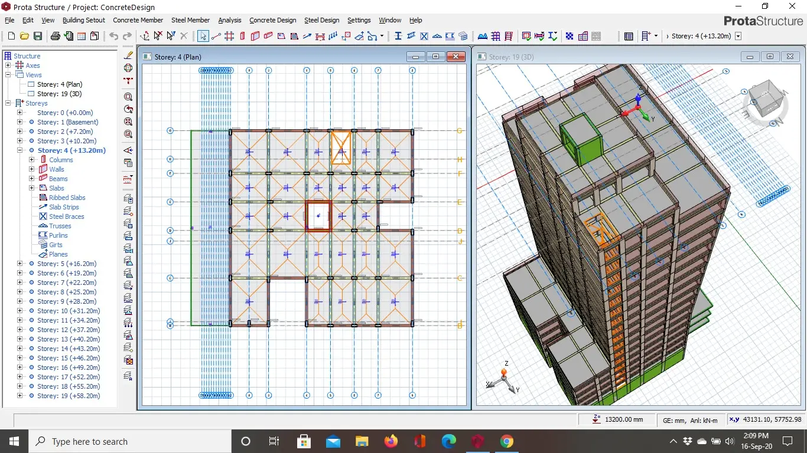Select the Column tool in the toolbar
This screenshot has width=807, height=453.
click(242, 37)
